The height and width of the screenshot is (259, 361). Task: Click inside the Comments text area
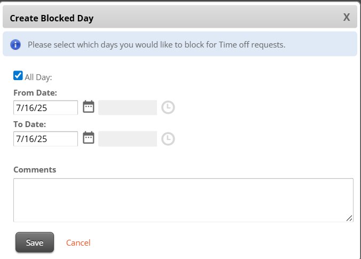coord(183,200)
